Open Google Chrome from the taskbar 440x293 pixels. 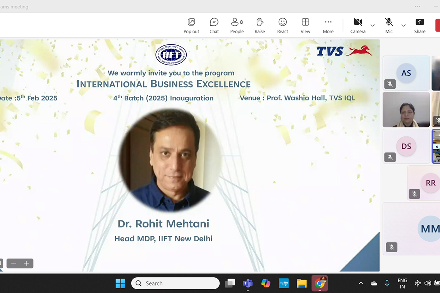[x=320, y=283]
